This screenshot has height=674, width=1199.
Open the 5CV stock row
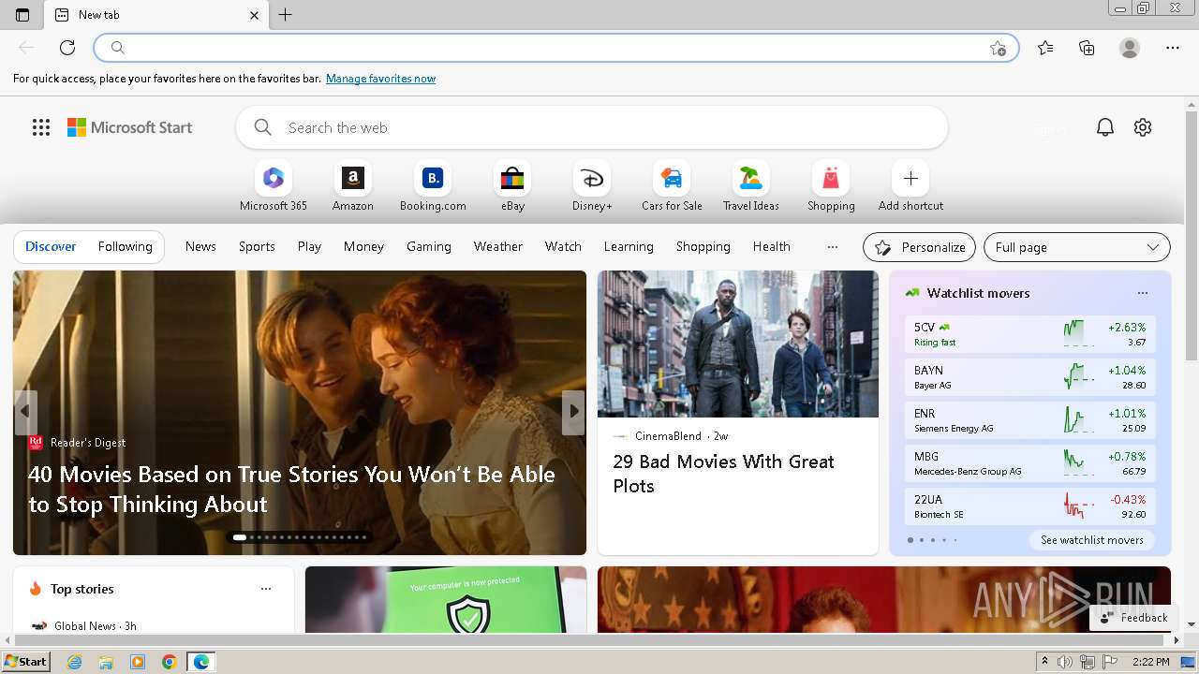tap(1030, 334)
